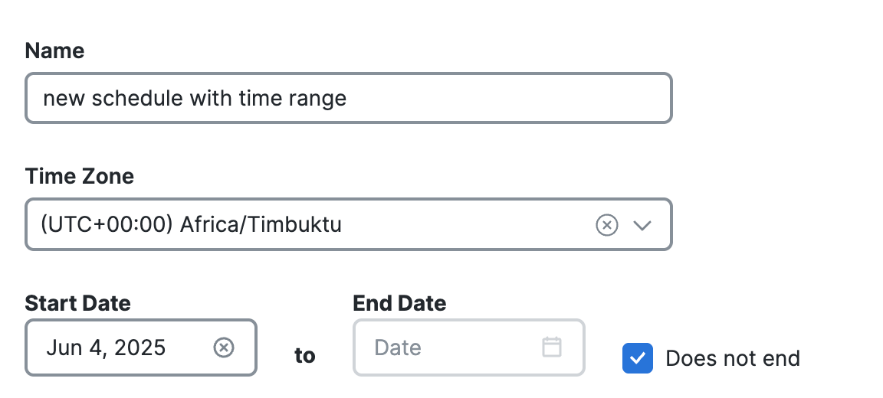Click the '(UTC+00:00) Africa/Timbuktu' value text
Viewport: 883px width, 398px height.
coord(191,225)
